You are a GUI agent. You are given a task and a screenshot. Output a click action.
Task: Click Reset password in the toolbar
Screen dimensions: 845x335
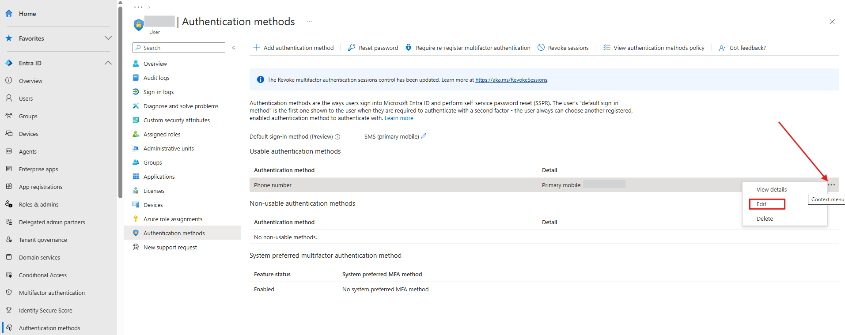click(x=373, y=48)
